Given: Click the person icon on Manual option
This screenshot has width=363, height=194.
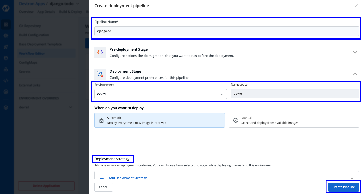Looking at the screenshot, I should (236, 120).
